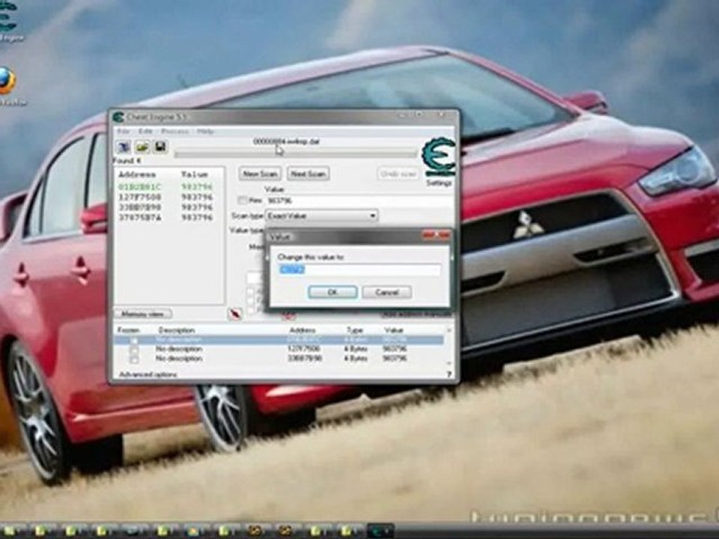The height and width of the screenshot is (539, 719).
Task: Click the Cheat Engine taskbar button
Action: [380, 532]
